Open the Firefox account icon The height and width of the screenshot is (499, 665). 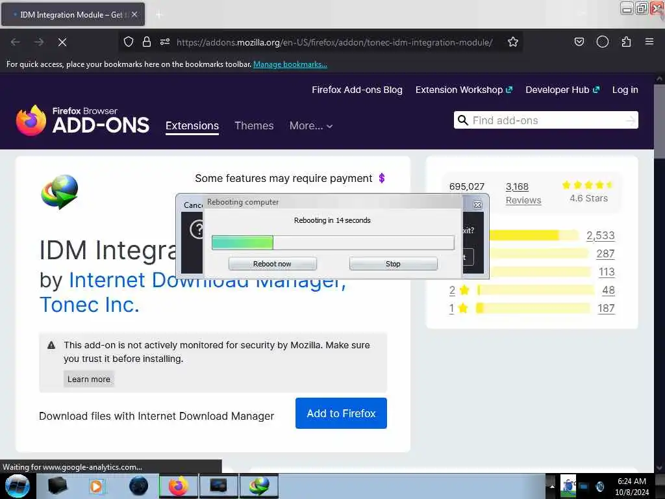click(x=602, y=42)
